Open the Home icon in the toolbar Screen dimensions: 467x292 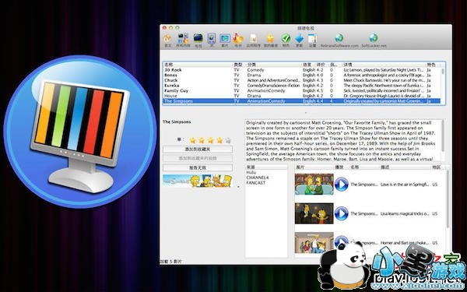tap(167, 38)
